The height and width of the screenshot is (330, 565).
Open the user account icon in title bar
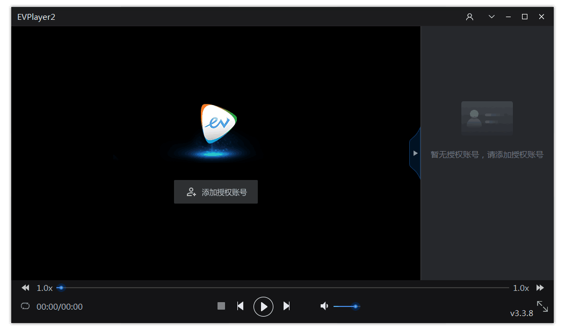pos(469,17)
